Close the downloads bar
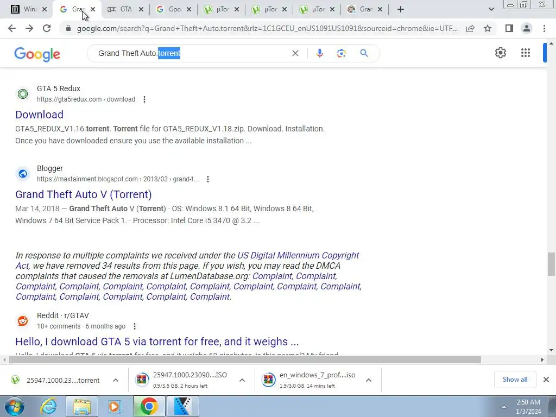 546,380
